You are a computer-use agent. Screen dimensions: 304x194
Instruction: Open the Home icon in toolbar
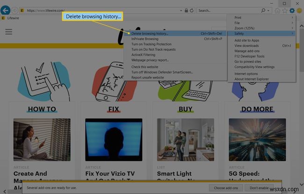(x=277, y=10)
